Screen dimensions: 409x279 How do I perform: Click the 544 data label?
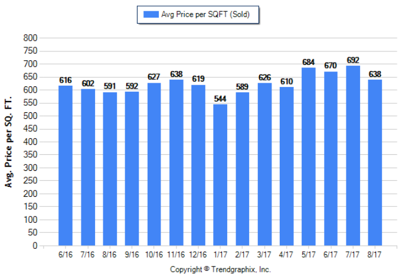(x=220, y=99)
